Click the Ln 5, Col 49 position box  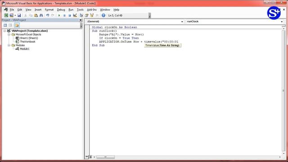pos(128,15)
